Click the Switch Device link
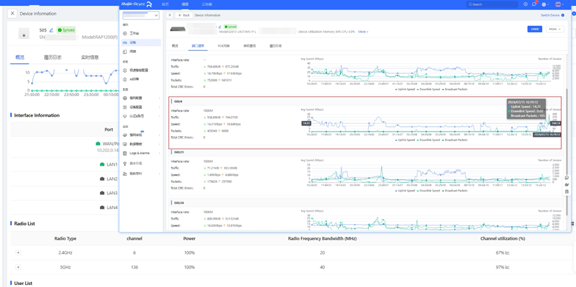 (551, 15)
